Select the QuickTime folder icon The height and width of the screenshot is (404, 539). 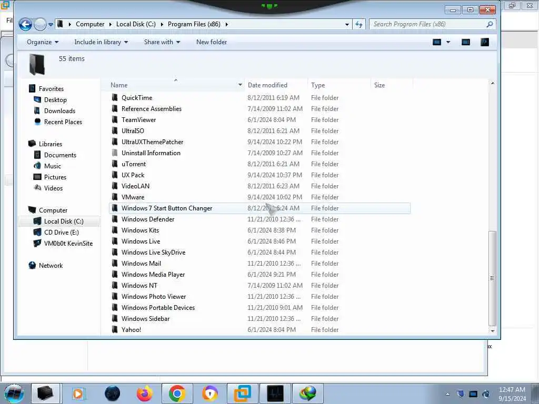click(x=115, y=97)
